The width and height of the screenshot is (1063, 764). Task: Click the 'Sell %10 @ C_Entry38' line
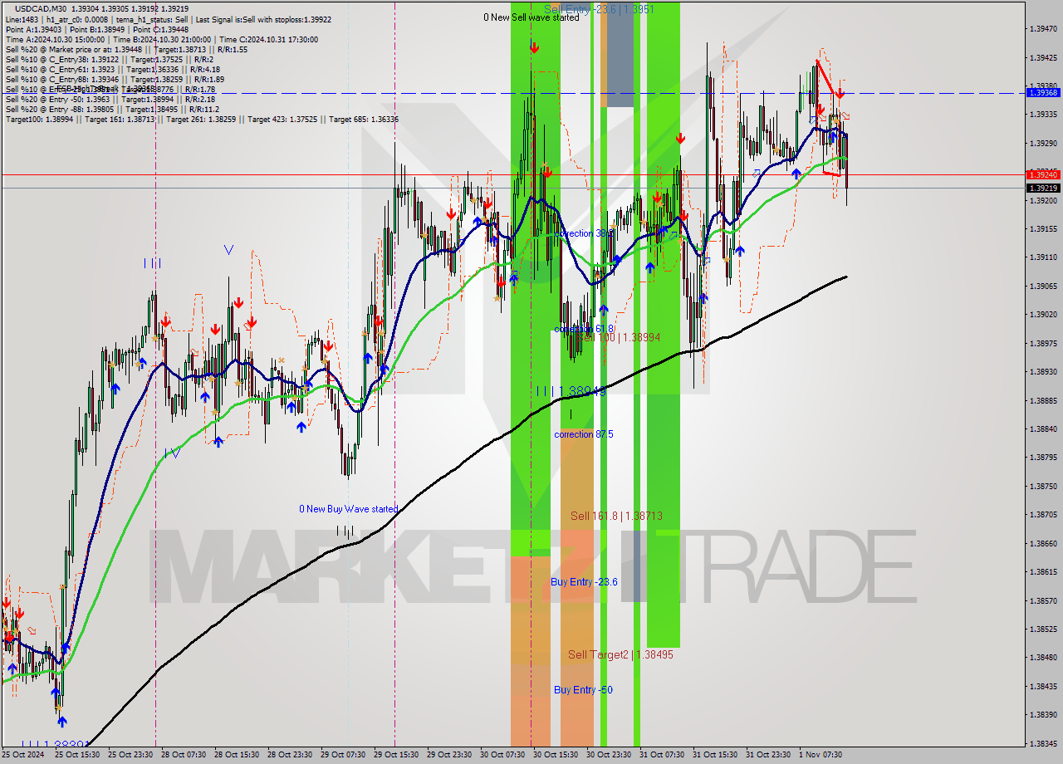[109, 59]
